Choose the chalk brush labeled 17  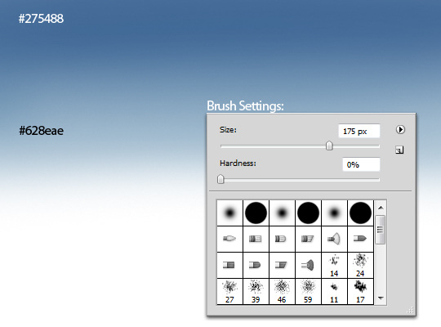360,291
